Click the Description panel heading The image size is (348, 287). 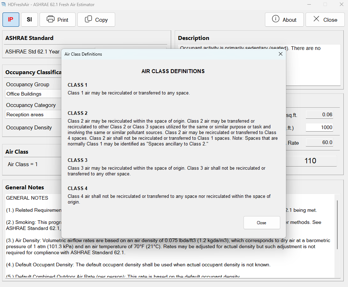tap(194, 38)
